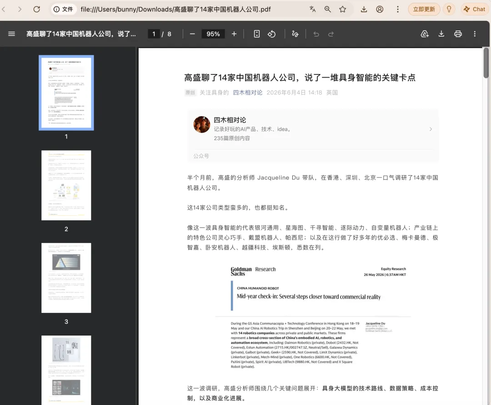Download the PDF from viewer toolbar
The height and width of the screenshot is (405, 491).
(441, 34)
